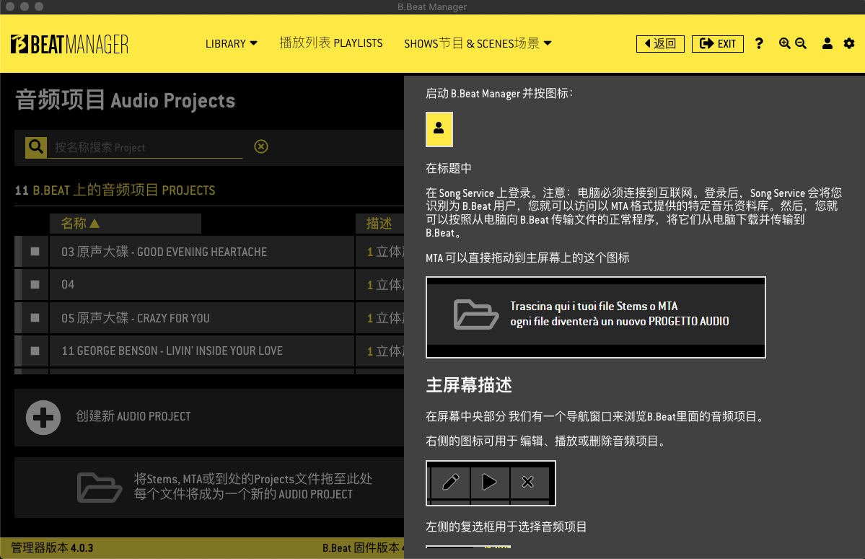Open the LIBRARY dropdown menu

[231, 43]
